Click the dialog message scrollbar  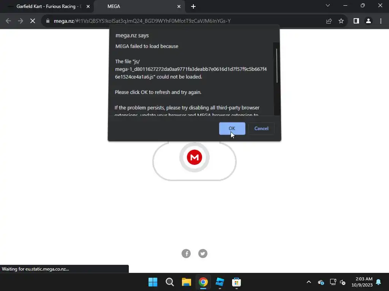[x=277, y=66]
